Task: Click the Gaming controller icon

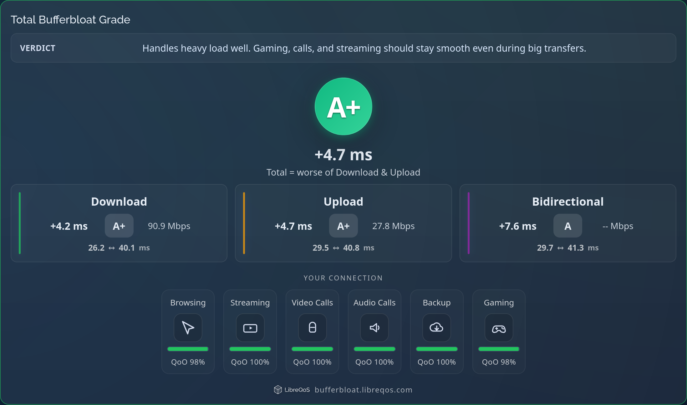Action: [x=499, y=329]
